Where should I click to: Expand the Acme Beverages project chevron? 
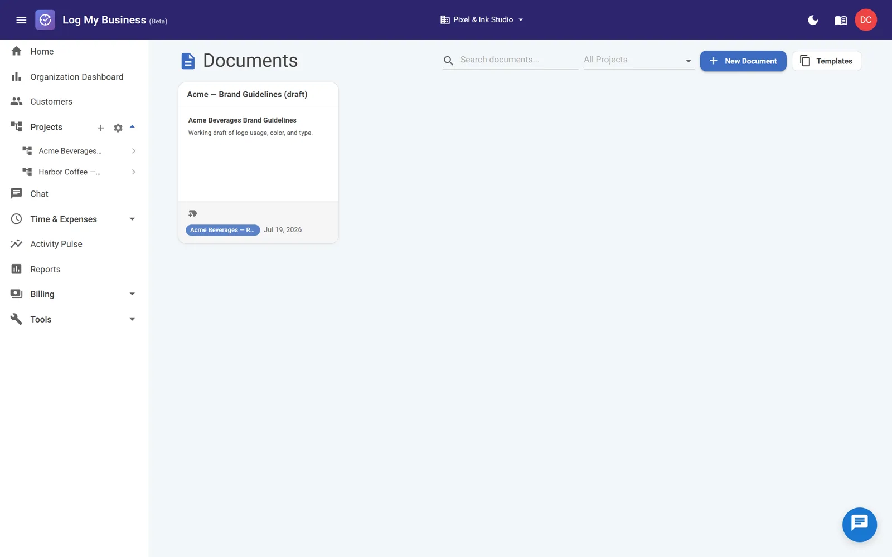[x=134, y=151]
